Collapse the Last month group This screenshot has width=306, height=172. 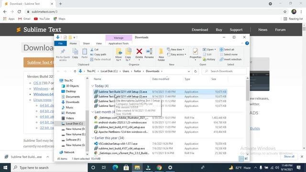93,112
